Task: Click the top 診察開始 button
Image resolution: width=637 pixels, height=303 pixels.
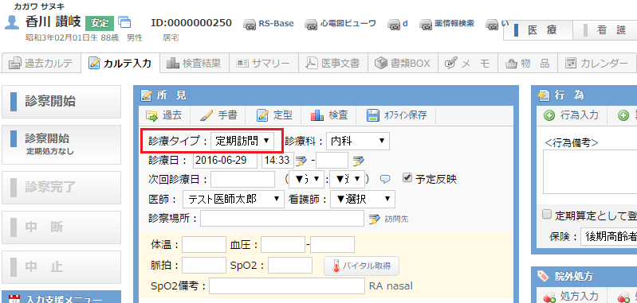Action: 61,102
